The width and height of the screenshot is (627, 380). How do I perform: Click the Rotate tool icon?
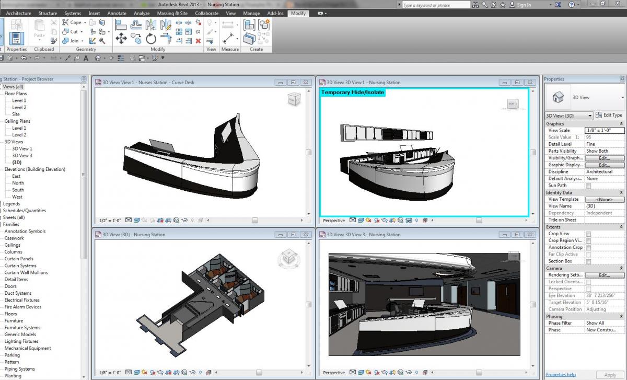pos(151,38)
